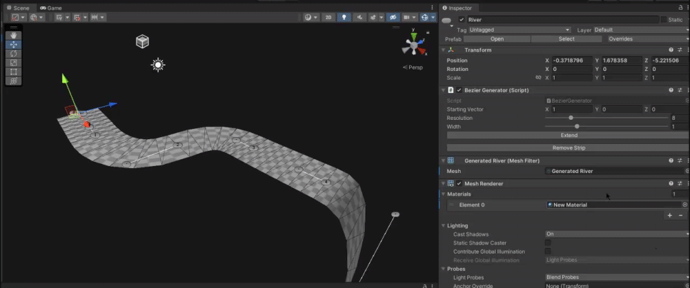Uncheck the Mesh Renderer enabled checkbox
Viewport: 690px width, 288px height.
click(459, 184)
